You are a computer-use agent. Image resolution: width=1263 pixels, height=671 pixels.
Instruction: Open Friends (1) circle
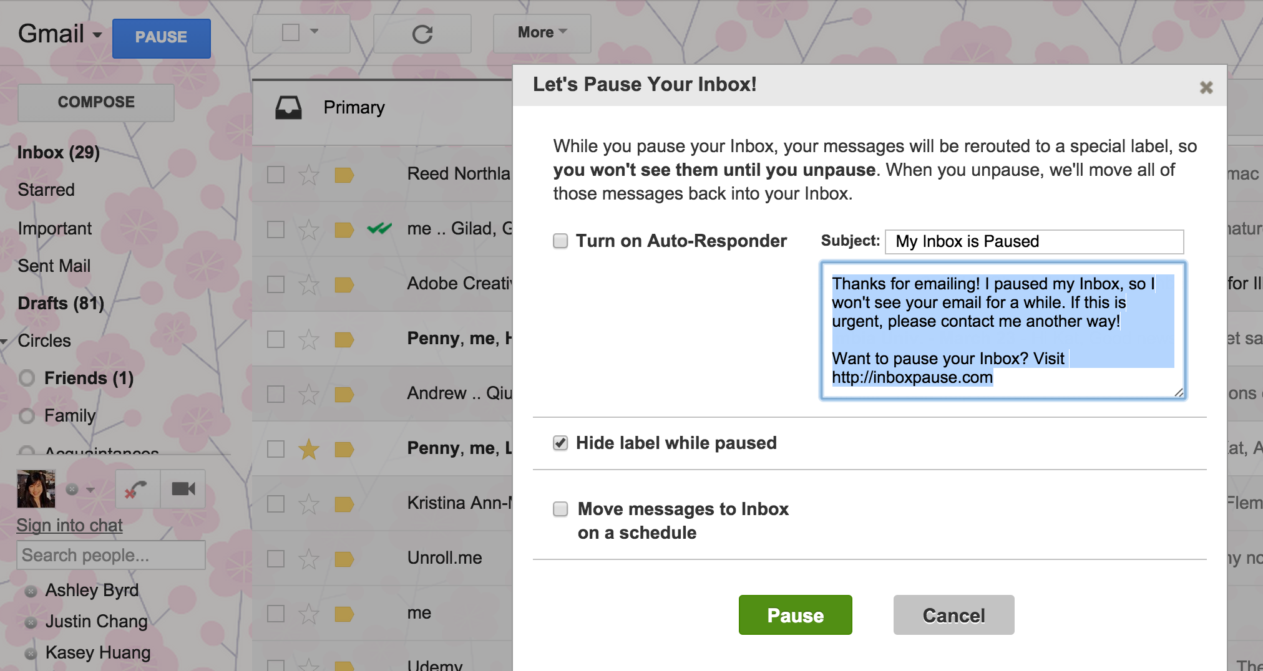[x=89, y=379]
